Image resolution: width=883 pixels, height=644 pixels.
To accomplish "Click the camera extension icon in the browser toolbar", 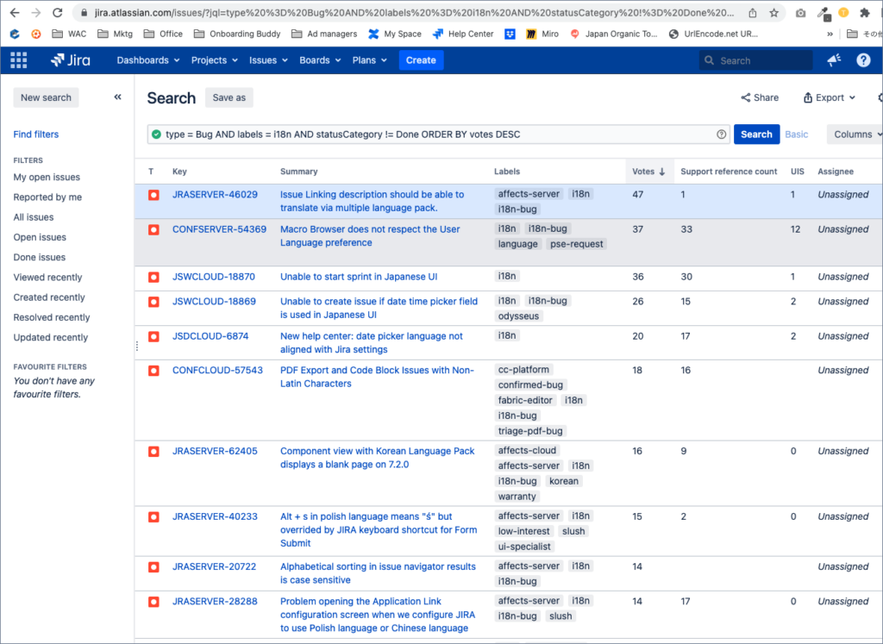I will pos(801,12).
